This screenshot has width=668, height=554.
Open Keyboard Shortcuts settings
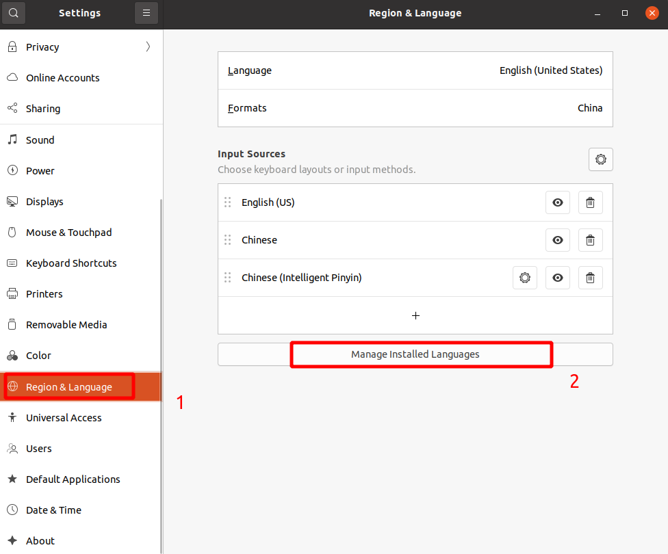click(x=81, y=263)
